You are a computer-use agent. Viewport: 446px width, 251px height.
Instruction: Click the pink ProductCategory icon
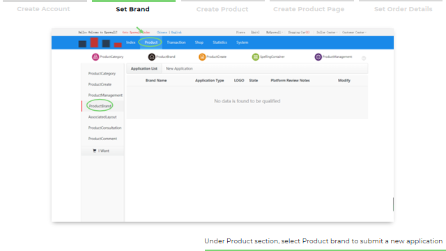pos(95,57)
